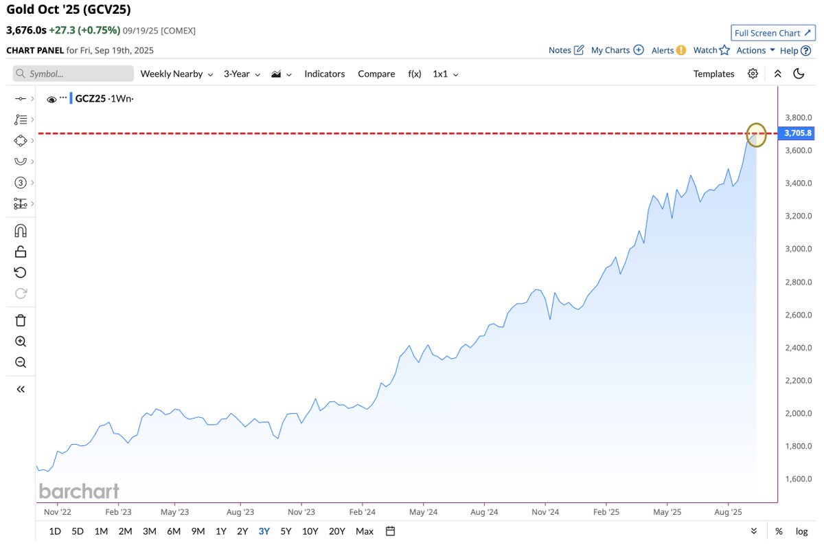Select the magnet snap tool
The width and height of the screenshot is (824, 545).
click(21, 231)
